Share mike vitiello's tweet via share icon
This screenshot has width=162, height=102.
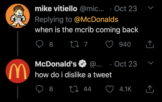pyautogui.click(x=150, y=44)
